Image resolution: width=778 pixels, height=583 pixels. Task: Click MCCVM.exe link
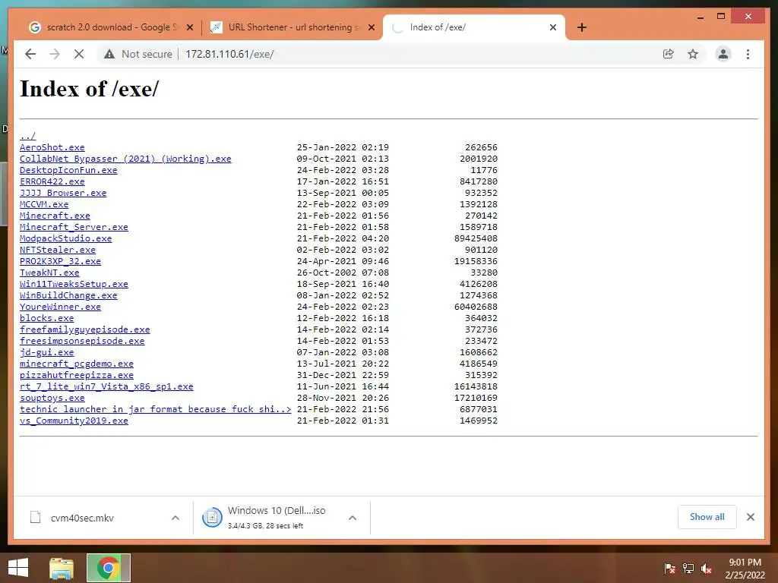[x=44, y=204]
